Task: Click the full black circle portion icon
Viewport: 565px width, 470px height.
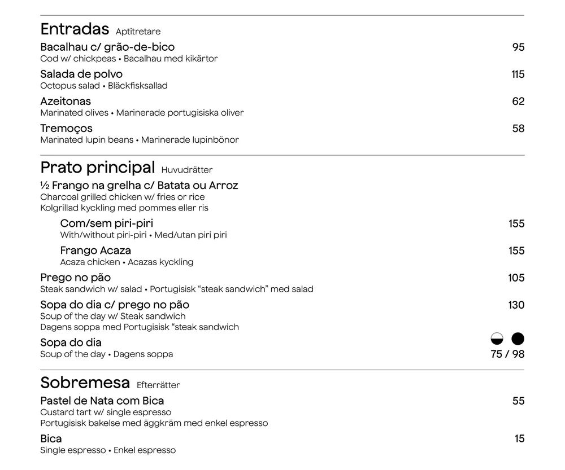Action: (518, 339)
